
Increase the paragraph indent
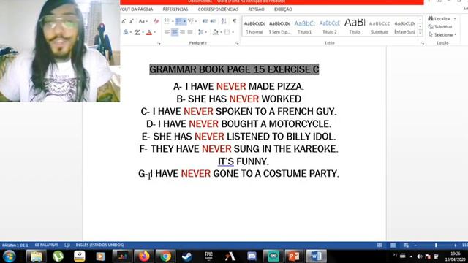coord(213,21)
